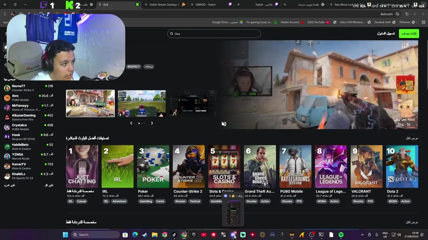Open the Zendesk Auth bookmark

[385, 22]
